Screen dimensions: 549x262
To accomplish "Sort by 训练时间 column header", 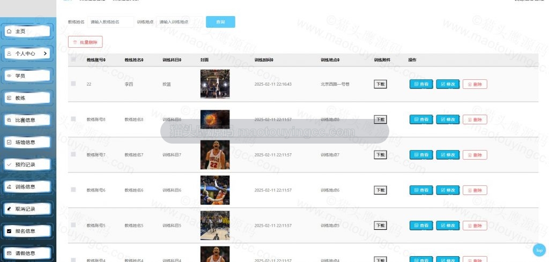I will pos(264,60).
